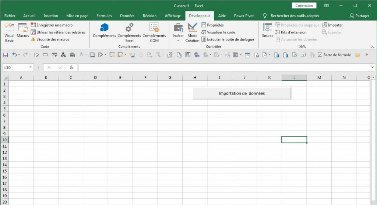Select row 15 header
This screenshot has height=205, width=377.
pos(4,171)
